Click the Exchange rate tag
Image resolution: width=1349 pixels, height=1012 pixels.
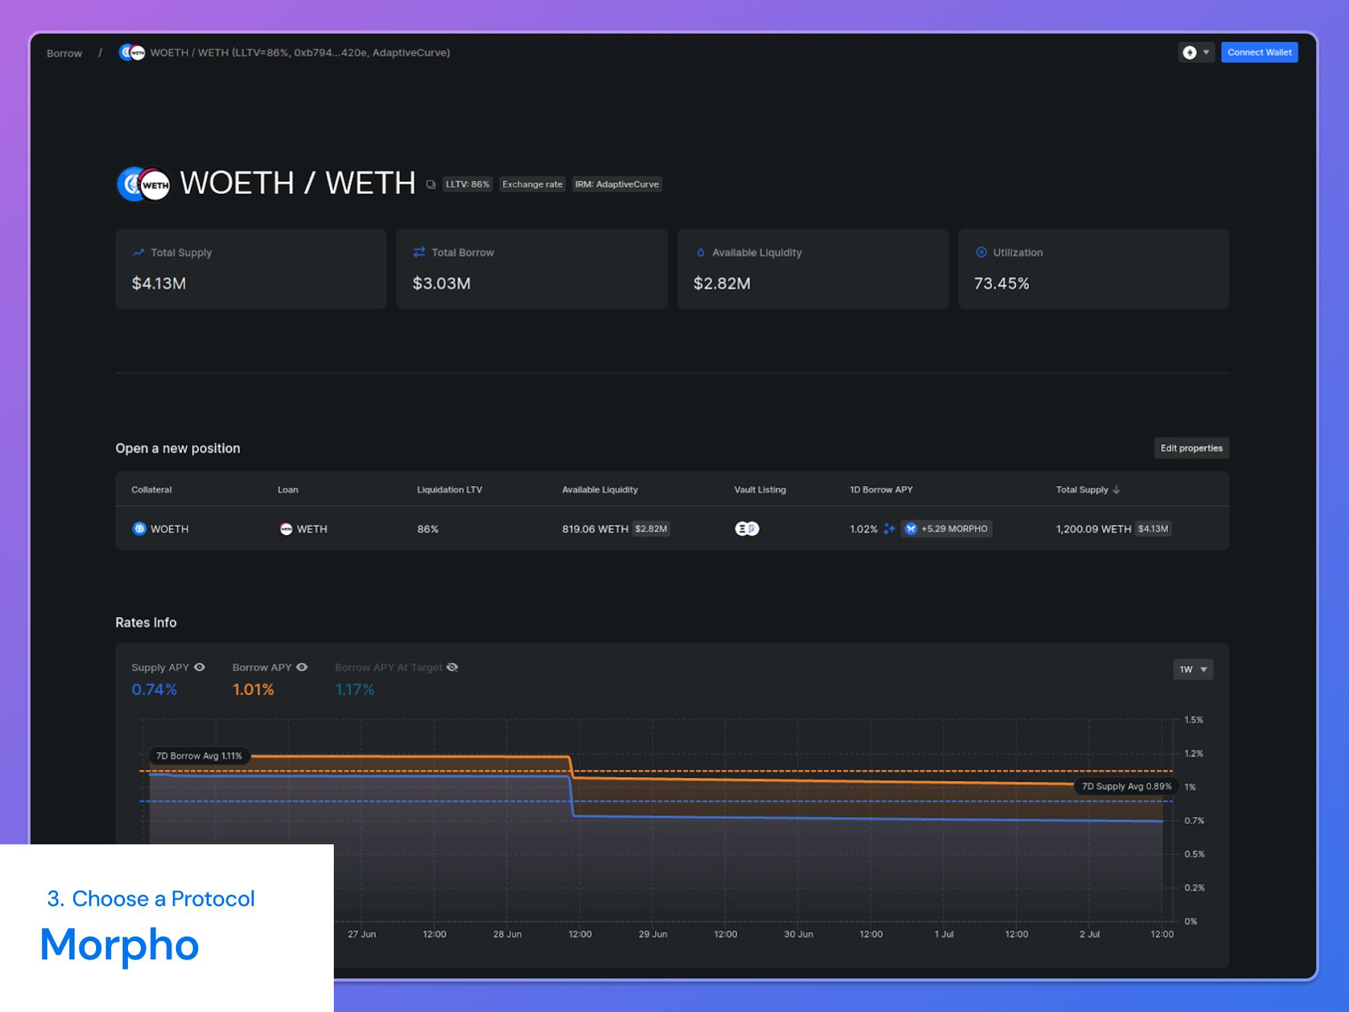pyautogui.click(x=532, y=184)
